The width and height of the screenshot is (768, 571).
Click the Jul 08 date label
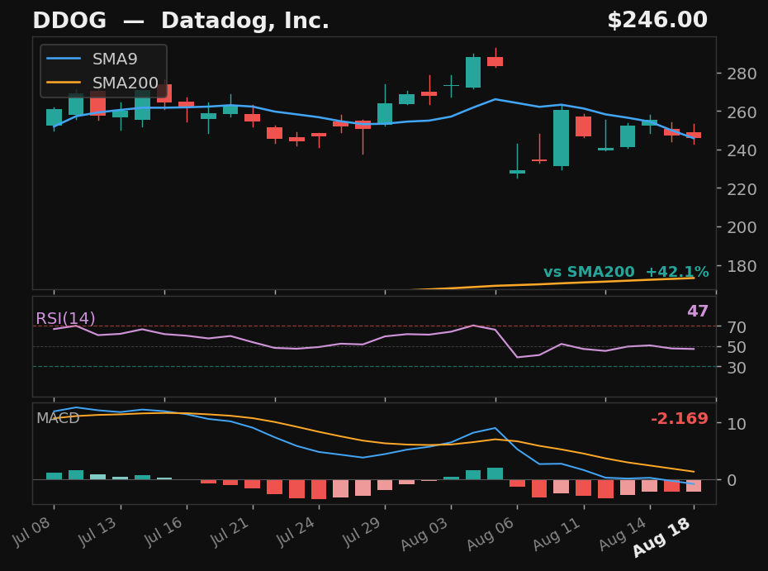(x=31, y=531)
